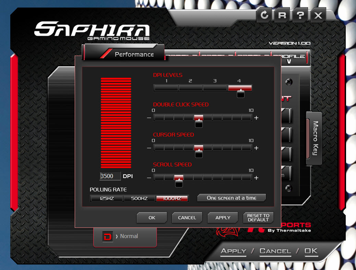Viewport: 356px width, 270px height.
Task: Click the Double Click Speed slider handle
Action: [199, 124]
